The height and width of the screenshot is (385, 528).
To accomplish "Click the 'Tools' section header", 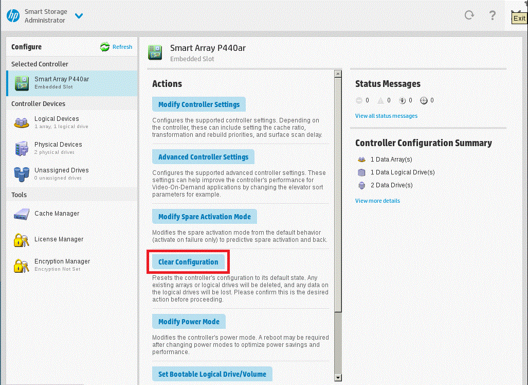I will [x=19, y=195].
